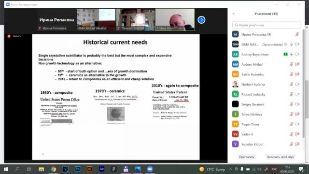Toggle Yaroslav Klopot's muted microphone icon

pyautogui.click(x=292, y=144)
